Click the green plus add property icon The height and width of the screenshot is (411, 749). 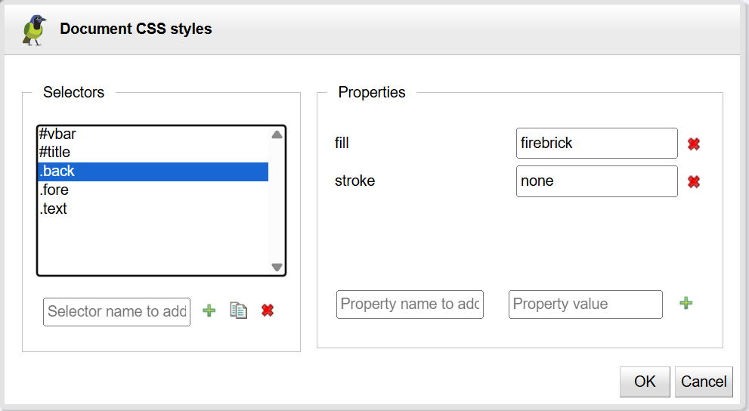click(686, 303)
